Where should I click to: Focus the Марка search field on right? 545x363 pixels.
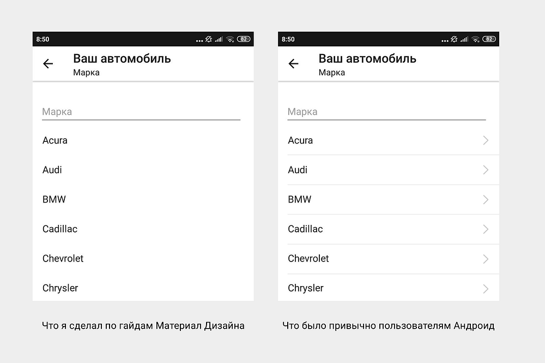pos(386,112)
